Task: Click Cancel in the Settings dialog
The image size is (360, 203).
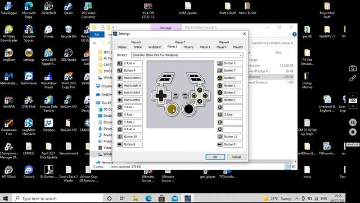Action: (x=236, y=157)
